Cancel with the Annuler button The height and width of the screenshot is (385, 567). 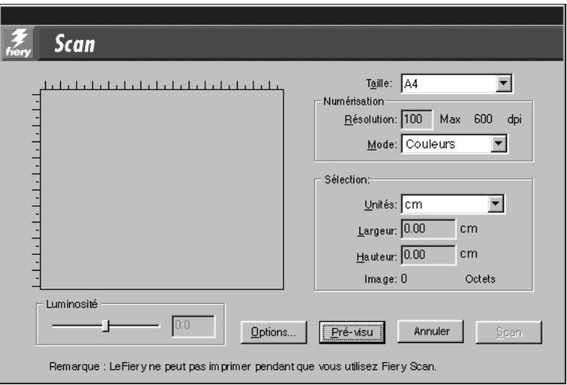pyautogui.click(x=430, y=331)
